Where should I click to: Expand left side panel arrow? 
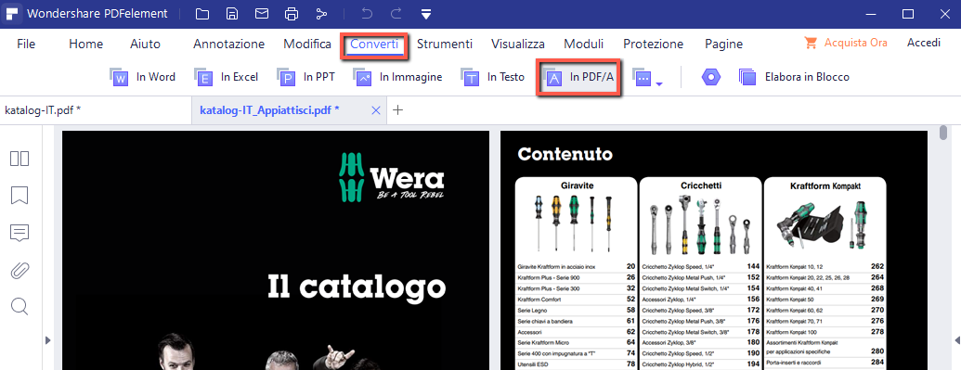tap(48, 340)
